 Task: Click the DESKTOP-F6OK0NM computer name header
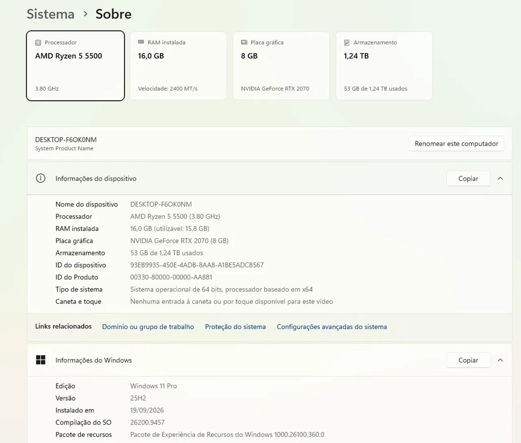click(x=66, y=140)
